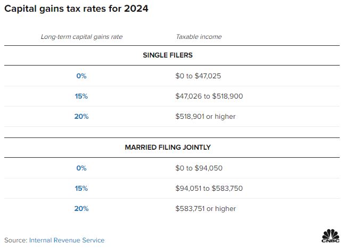Select the '$583,751 or higher' income cell
This screenshot has height=252, width=353.
[x=206, y=209]
